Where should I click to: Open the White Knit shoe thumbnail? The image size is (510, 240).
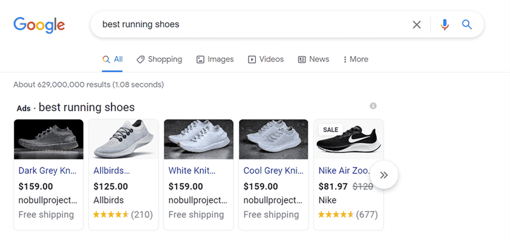[198, 139]
